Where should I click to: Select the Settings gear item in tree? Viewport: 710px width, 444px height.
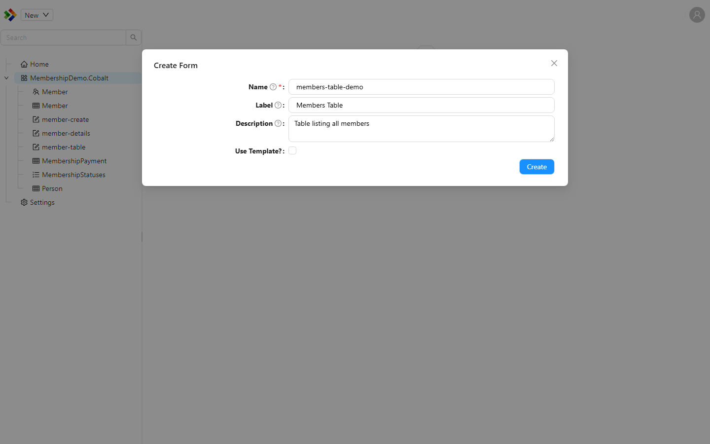[x=37, y=202]
